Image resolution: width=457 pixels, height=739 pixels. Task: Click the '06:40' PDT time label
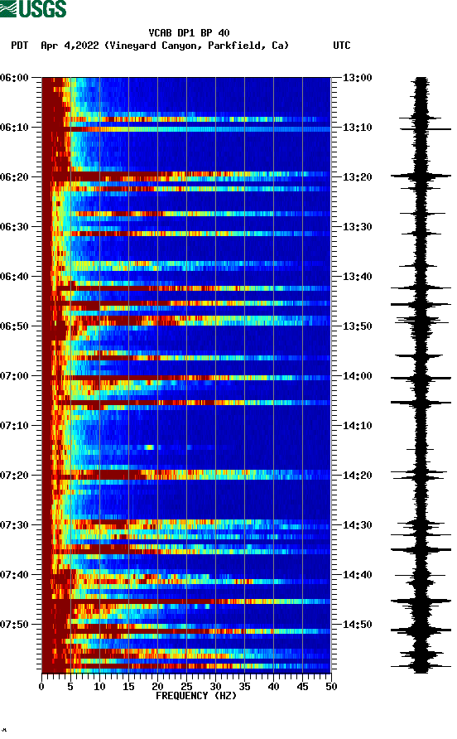pos(15,277)
